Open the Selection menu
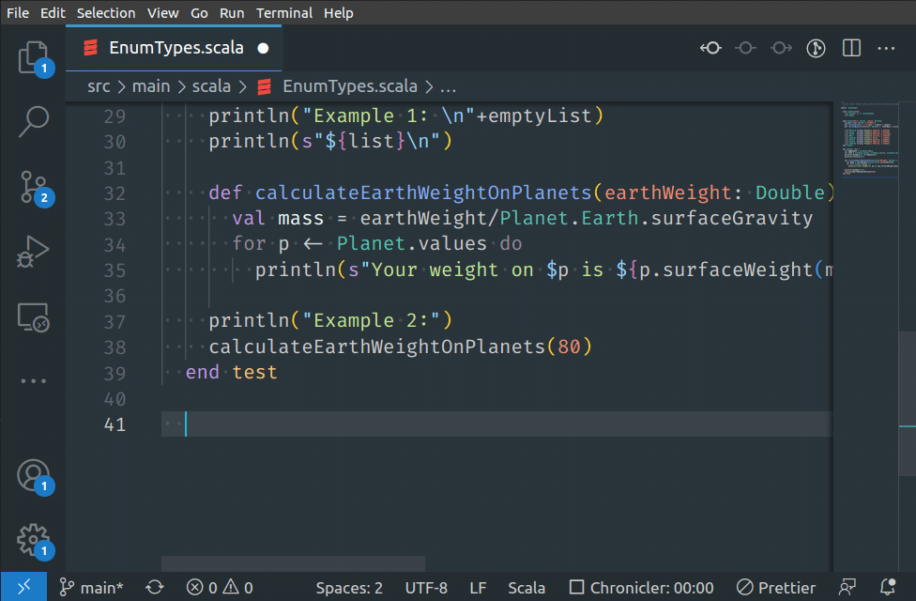The width and height of the screenshot is (916, 601). point(106,13)
